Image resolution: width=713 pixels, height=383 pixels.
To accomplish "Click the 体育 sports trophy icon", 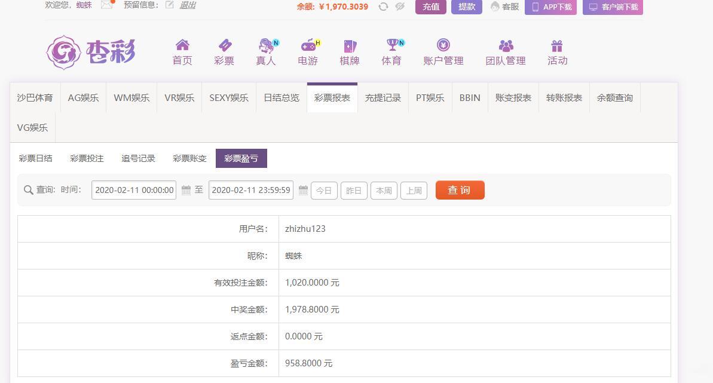I will tap(391, 45).
